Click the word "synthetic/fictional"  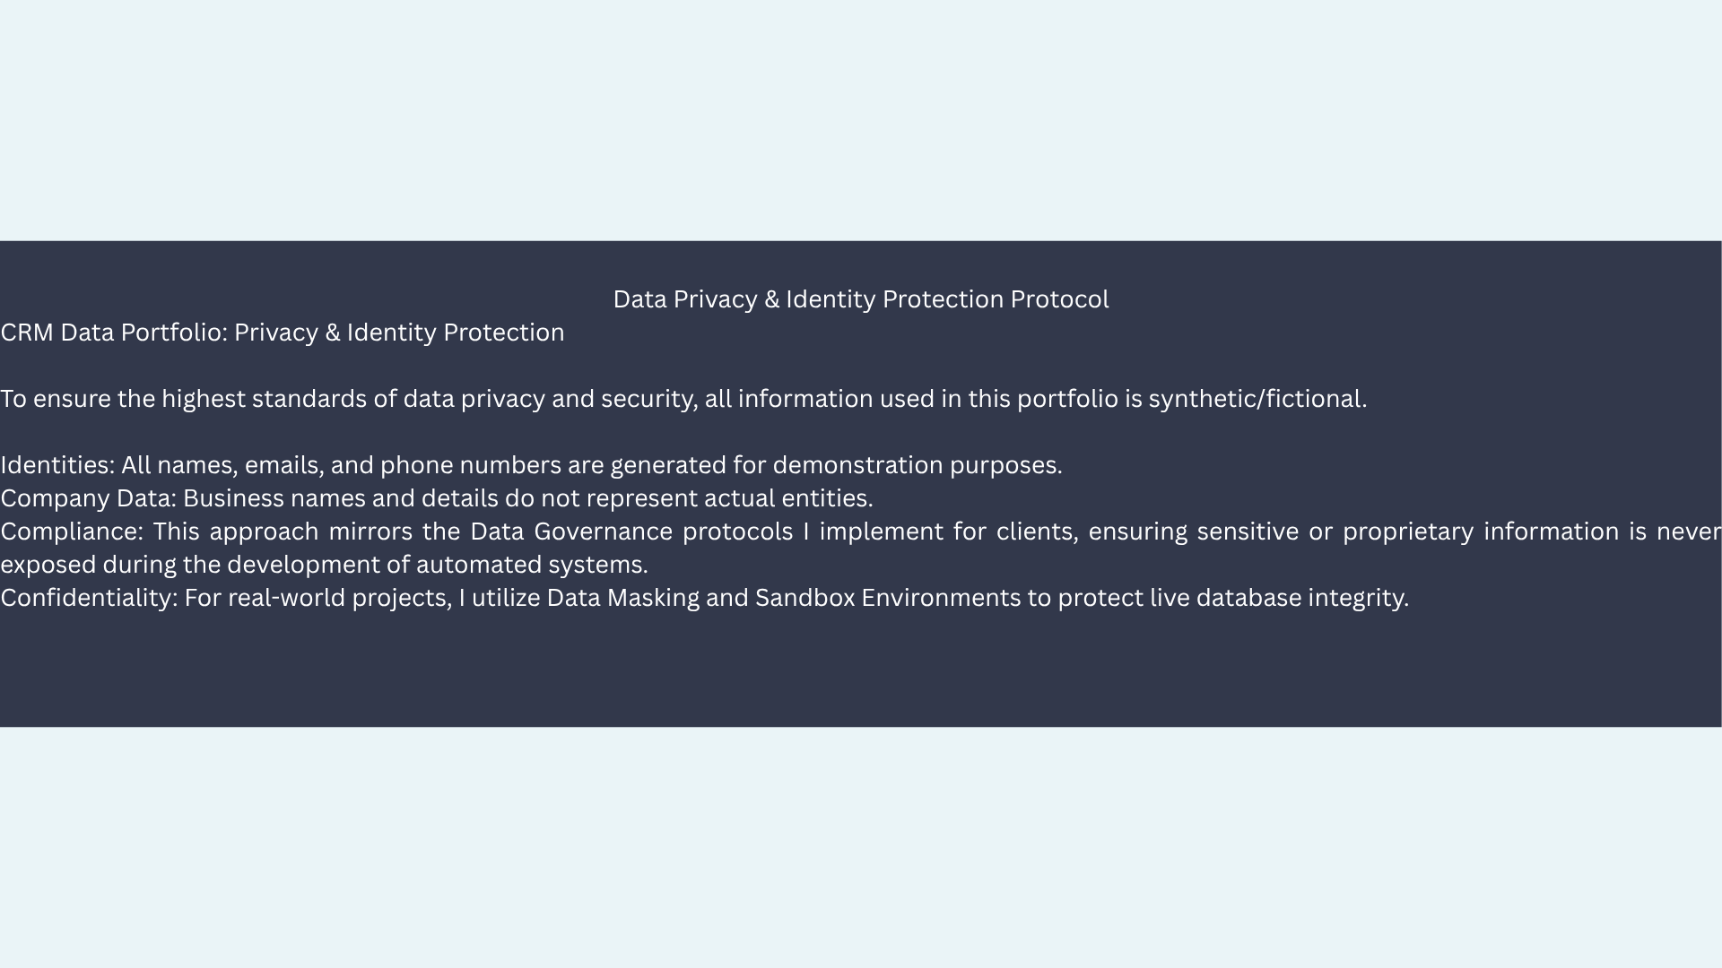(x=1256, y=399)
